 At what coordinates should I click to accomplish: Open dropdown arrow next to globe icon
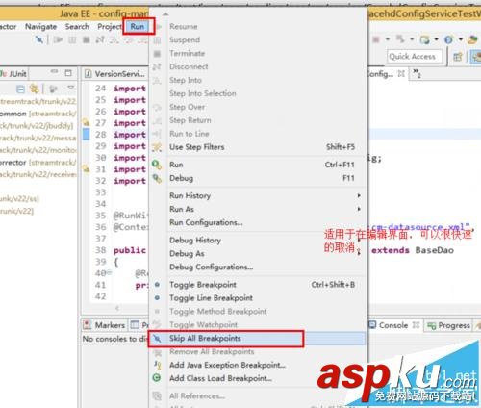[436, 39]
